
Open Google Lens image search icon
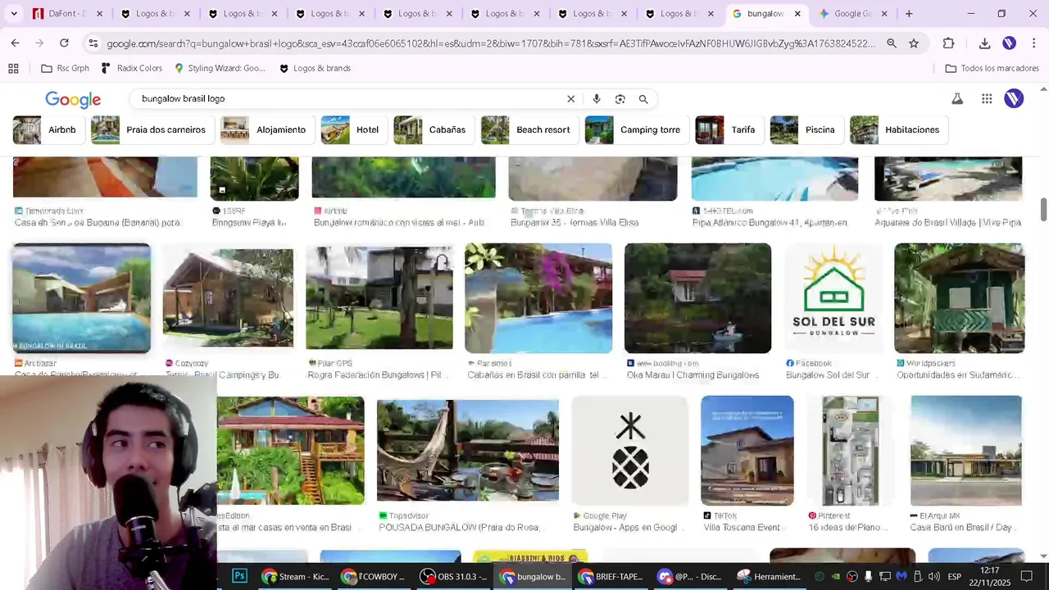click(620, 99)
